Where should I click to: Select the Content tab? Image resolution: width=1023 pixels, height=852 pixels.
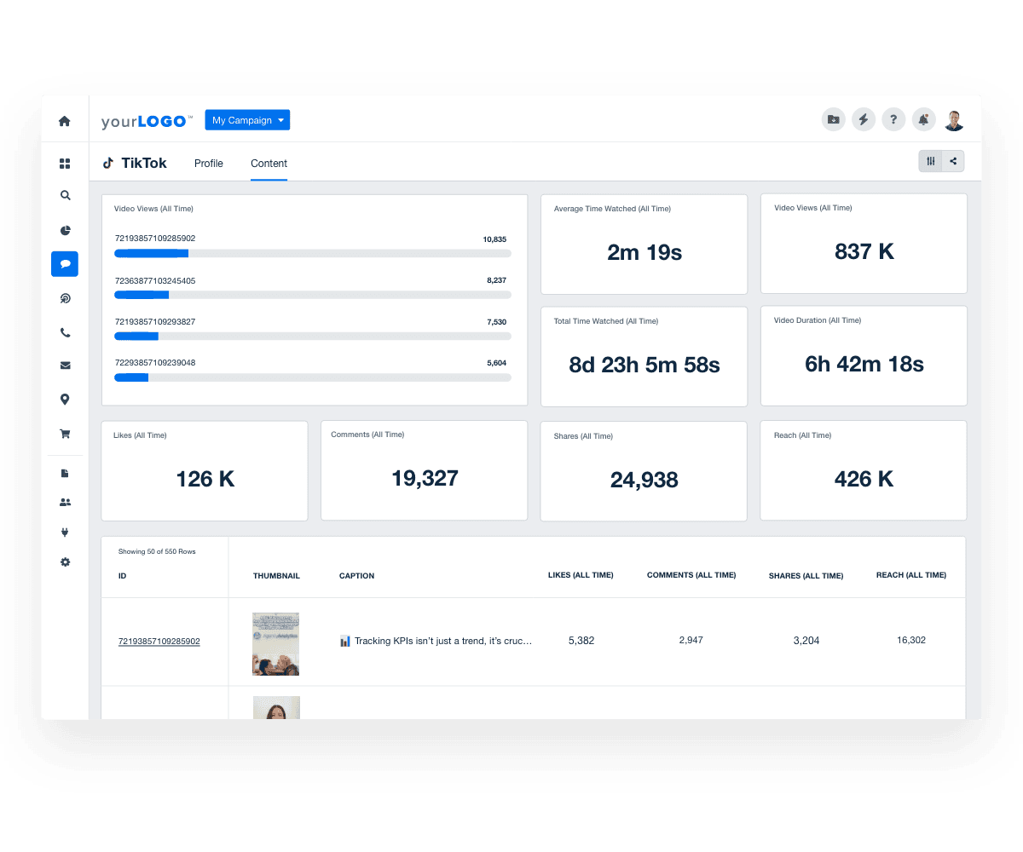(269, 163)
